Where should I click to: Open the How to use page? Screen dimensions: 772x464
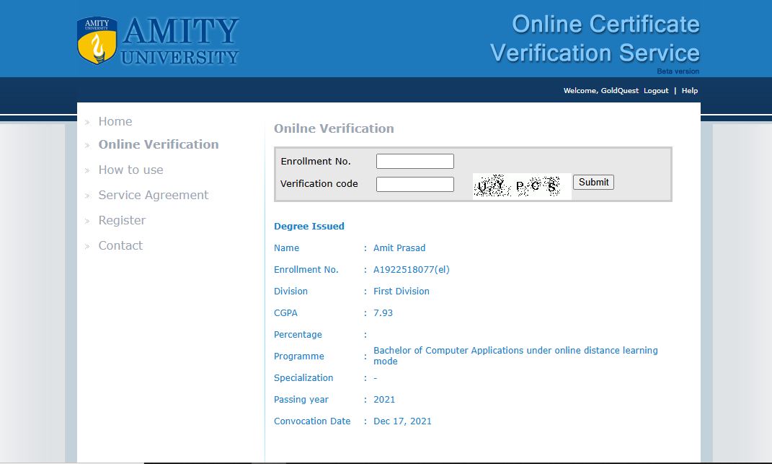[x=130, y=170]
